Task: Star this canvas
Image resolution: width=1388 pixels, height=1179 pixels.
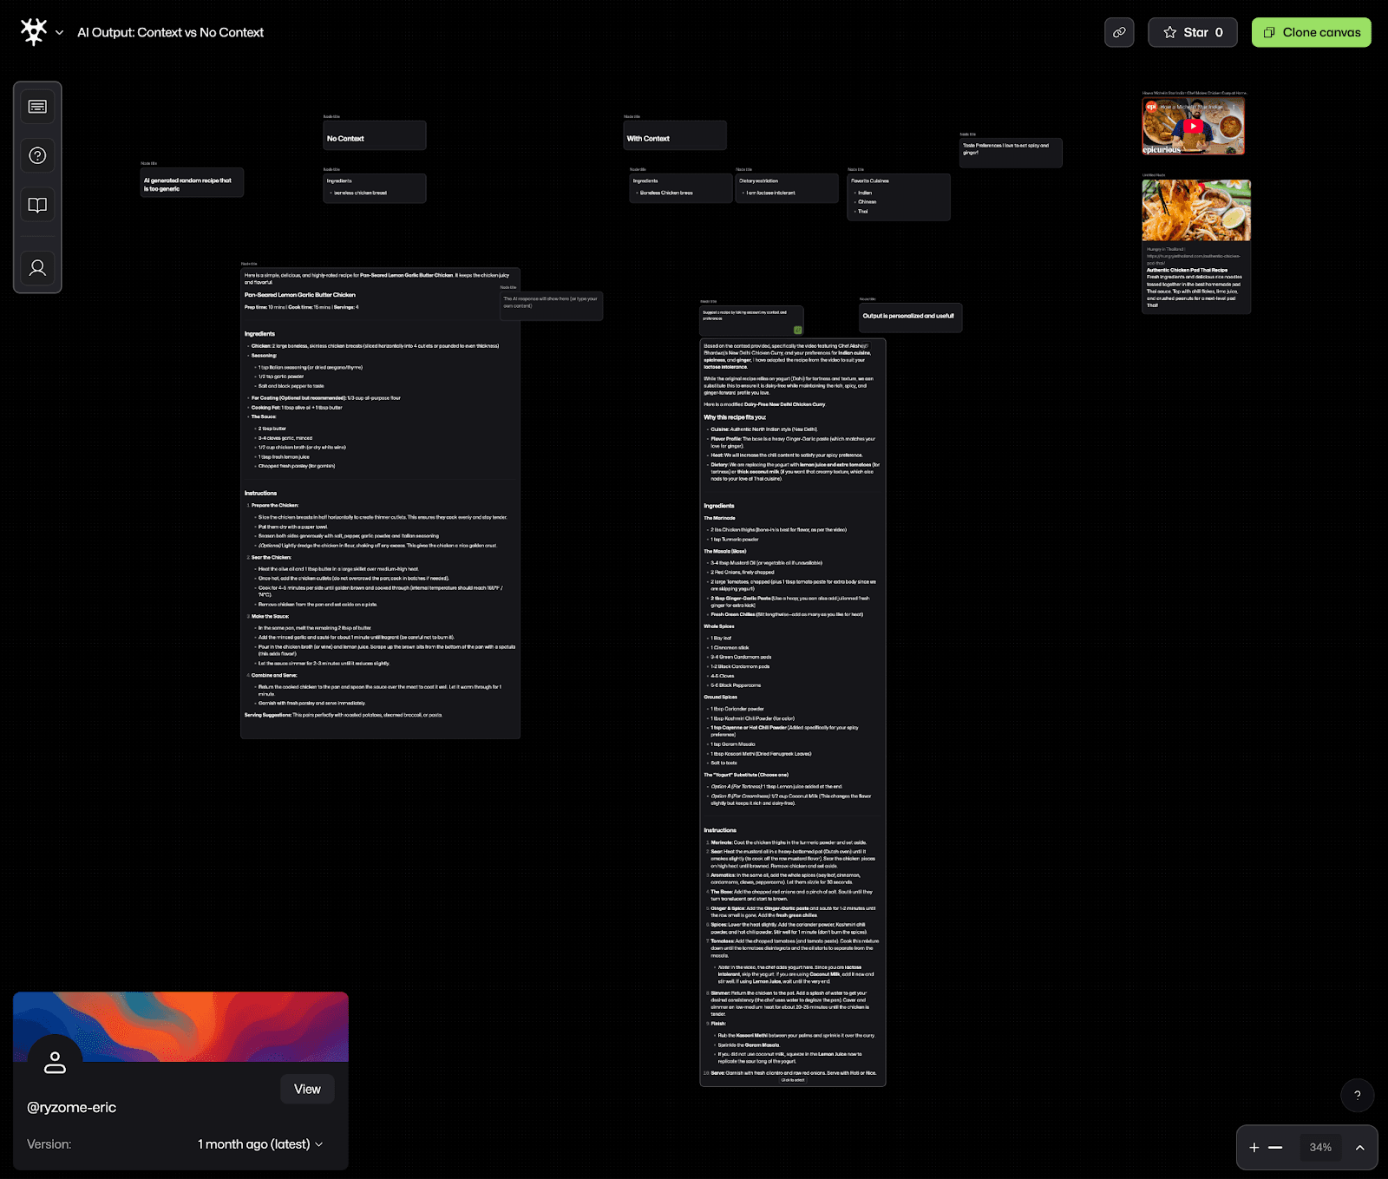Action: pos(1192,32)
